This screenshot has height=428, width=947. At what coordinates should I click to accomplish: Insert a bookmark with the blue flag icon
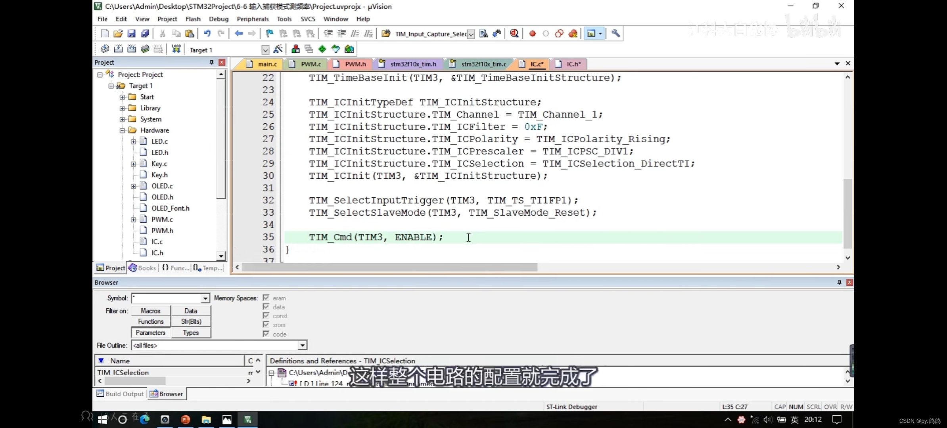pyautogui.click(x=269, y=34)
